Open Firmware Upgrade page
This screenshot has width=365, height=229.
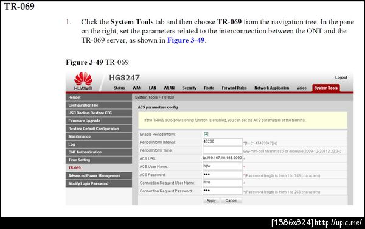[x=99, y=121]
